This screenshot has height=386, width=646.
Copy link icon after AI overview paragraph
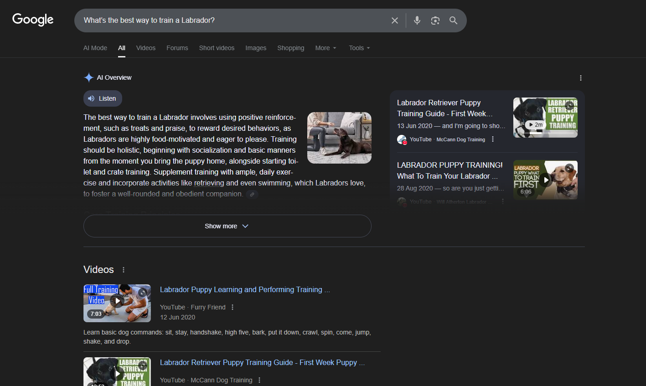pyautogui.click(x=252, y=195)
